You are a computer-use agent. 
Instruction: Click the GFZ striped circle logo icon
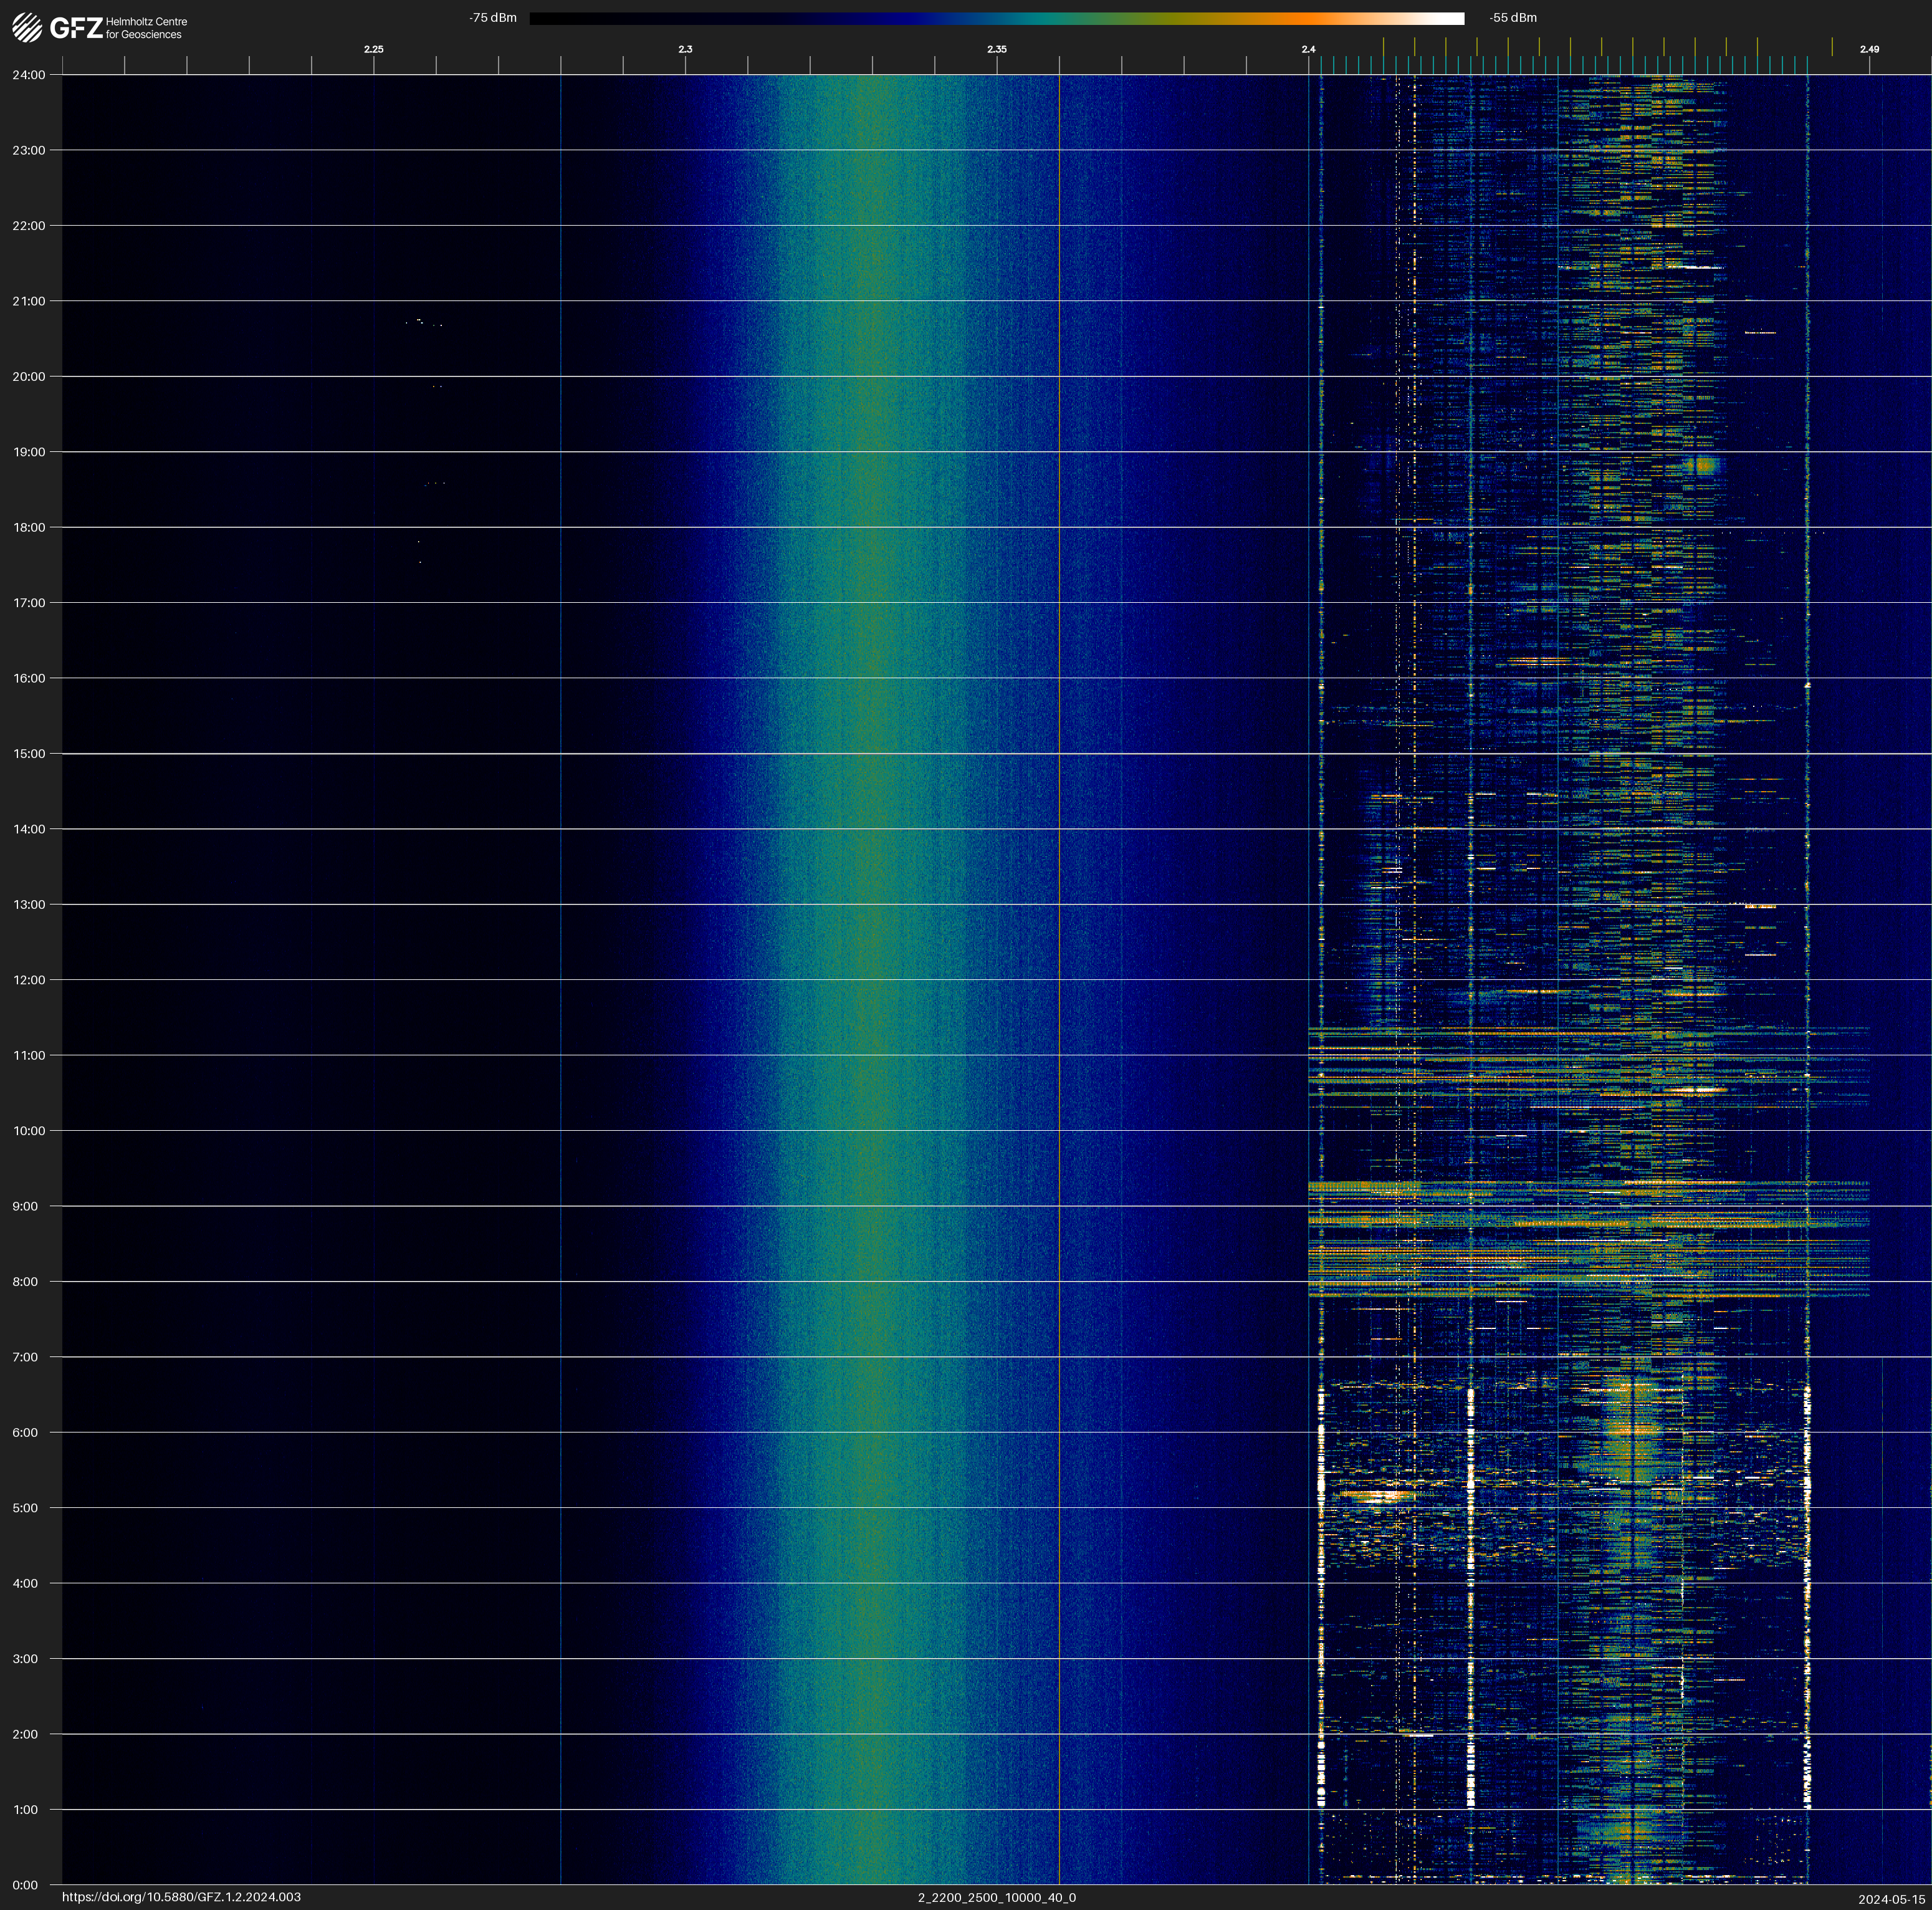[27, 27]
